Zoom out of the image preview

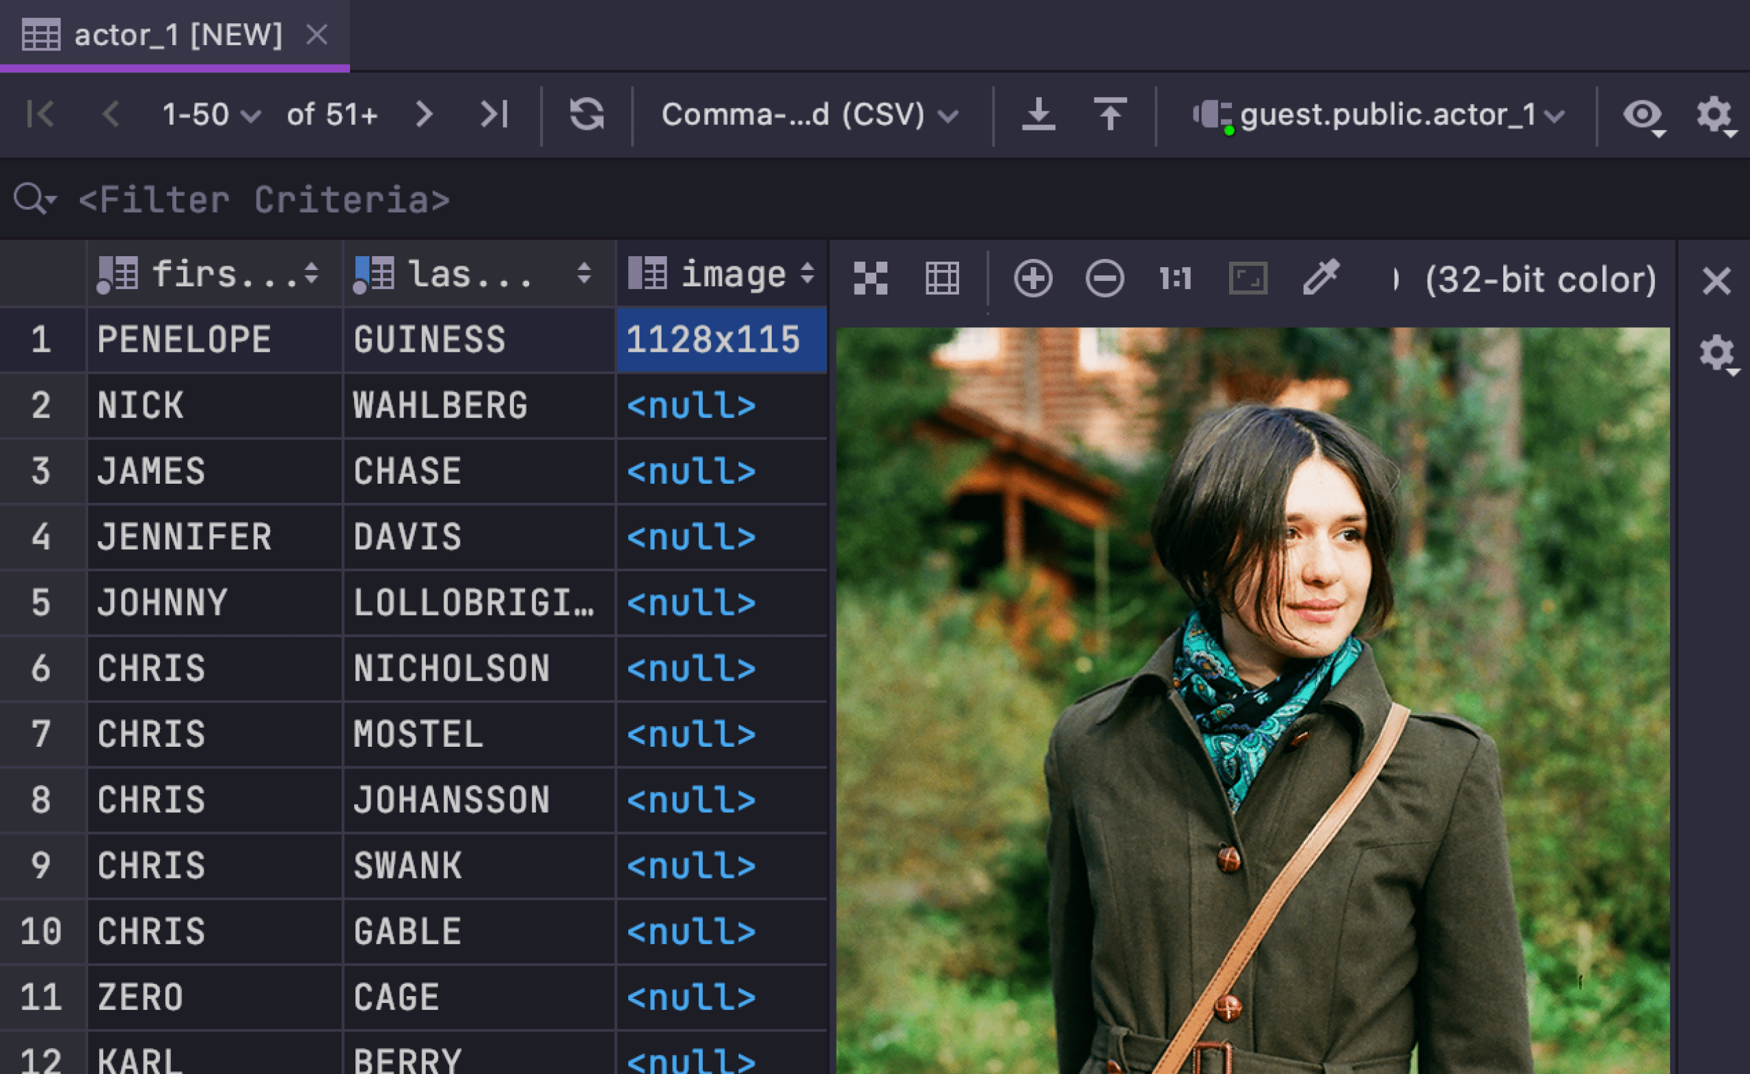pyautogui.click(x=1104, y=279)
